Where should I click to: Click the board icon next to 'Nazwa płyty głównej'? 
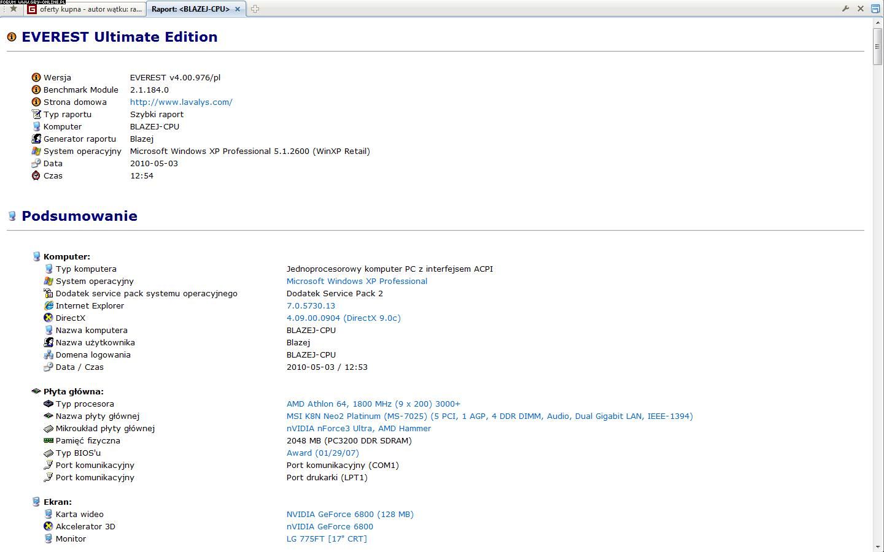(x=48, y=416)
